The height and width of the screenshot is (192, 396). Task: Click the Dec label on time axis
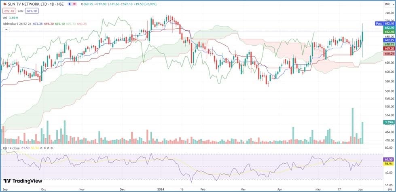coord(122,189)
